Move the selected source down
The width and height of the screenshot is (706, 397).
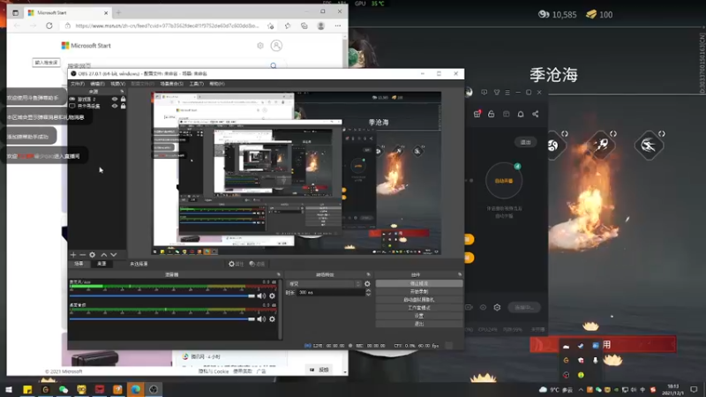pyautogui.click(x=114, y=255)
